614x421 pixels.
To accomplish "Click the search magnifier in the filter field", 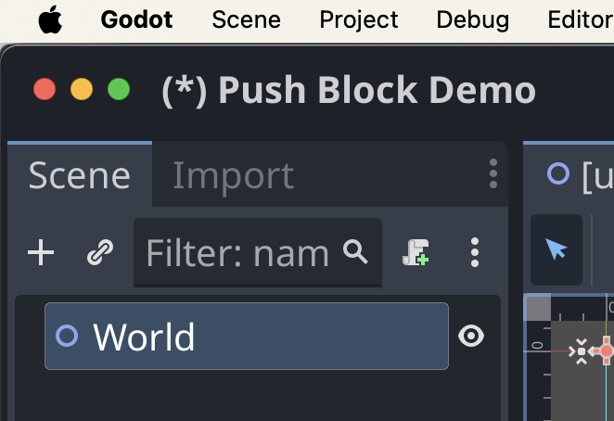I will (x=355, y=252).
